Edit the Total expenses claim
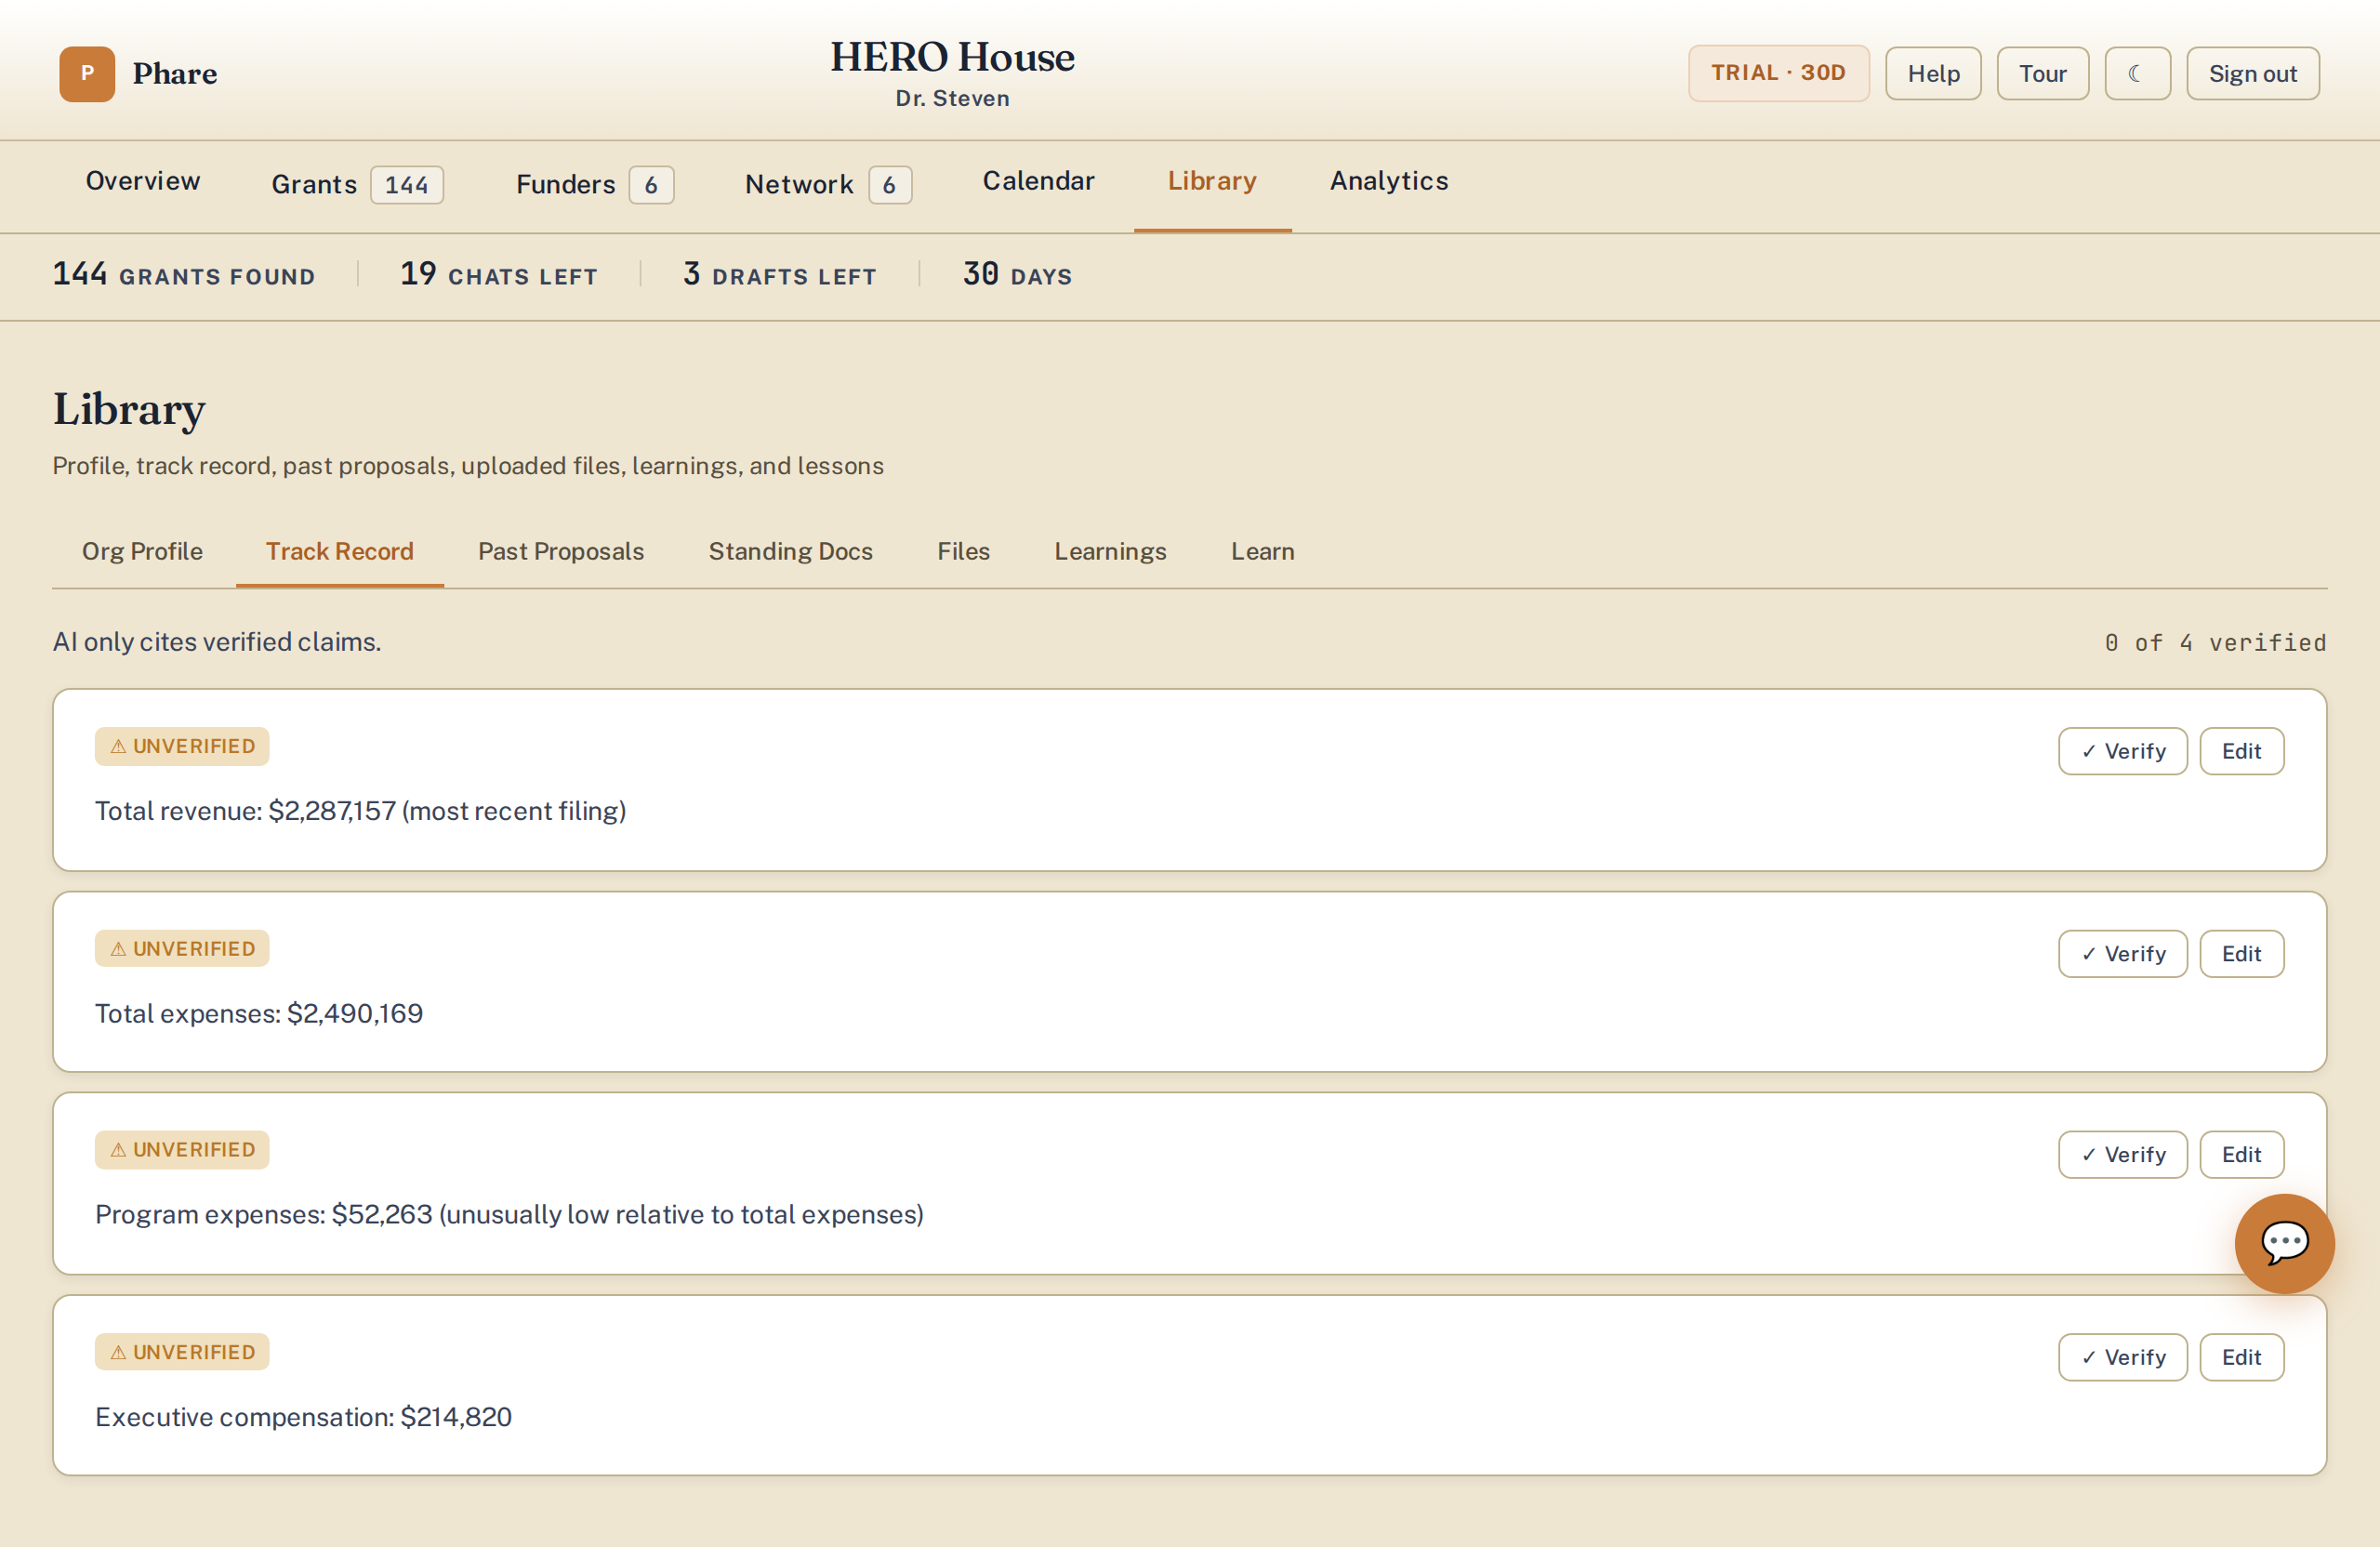The height and width of the screenshot is (1547, 2380). click(2241, 954)
